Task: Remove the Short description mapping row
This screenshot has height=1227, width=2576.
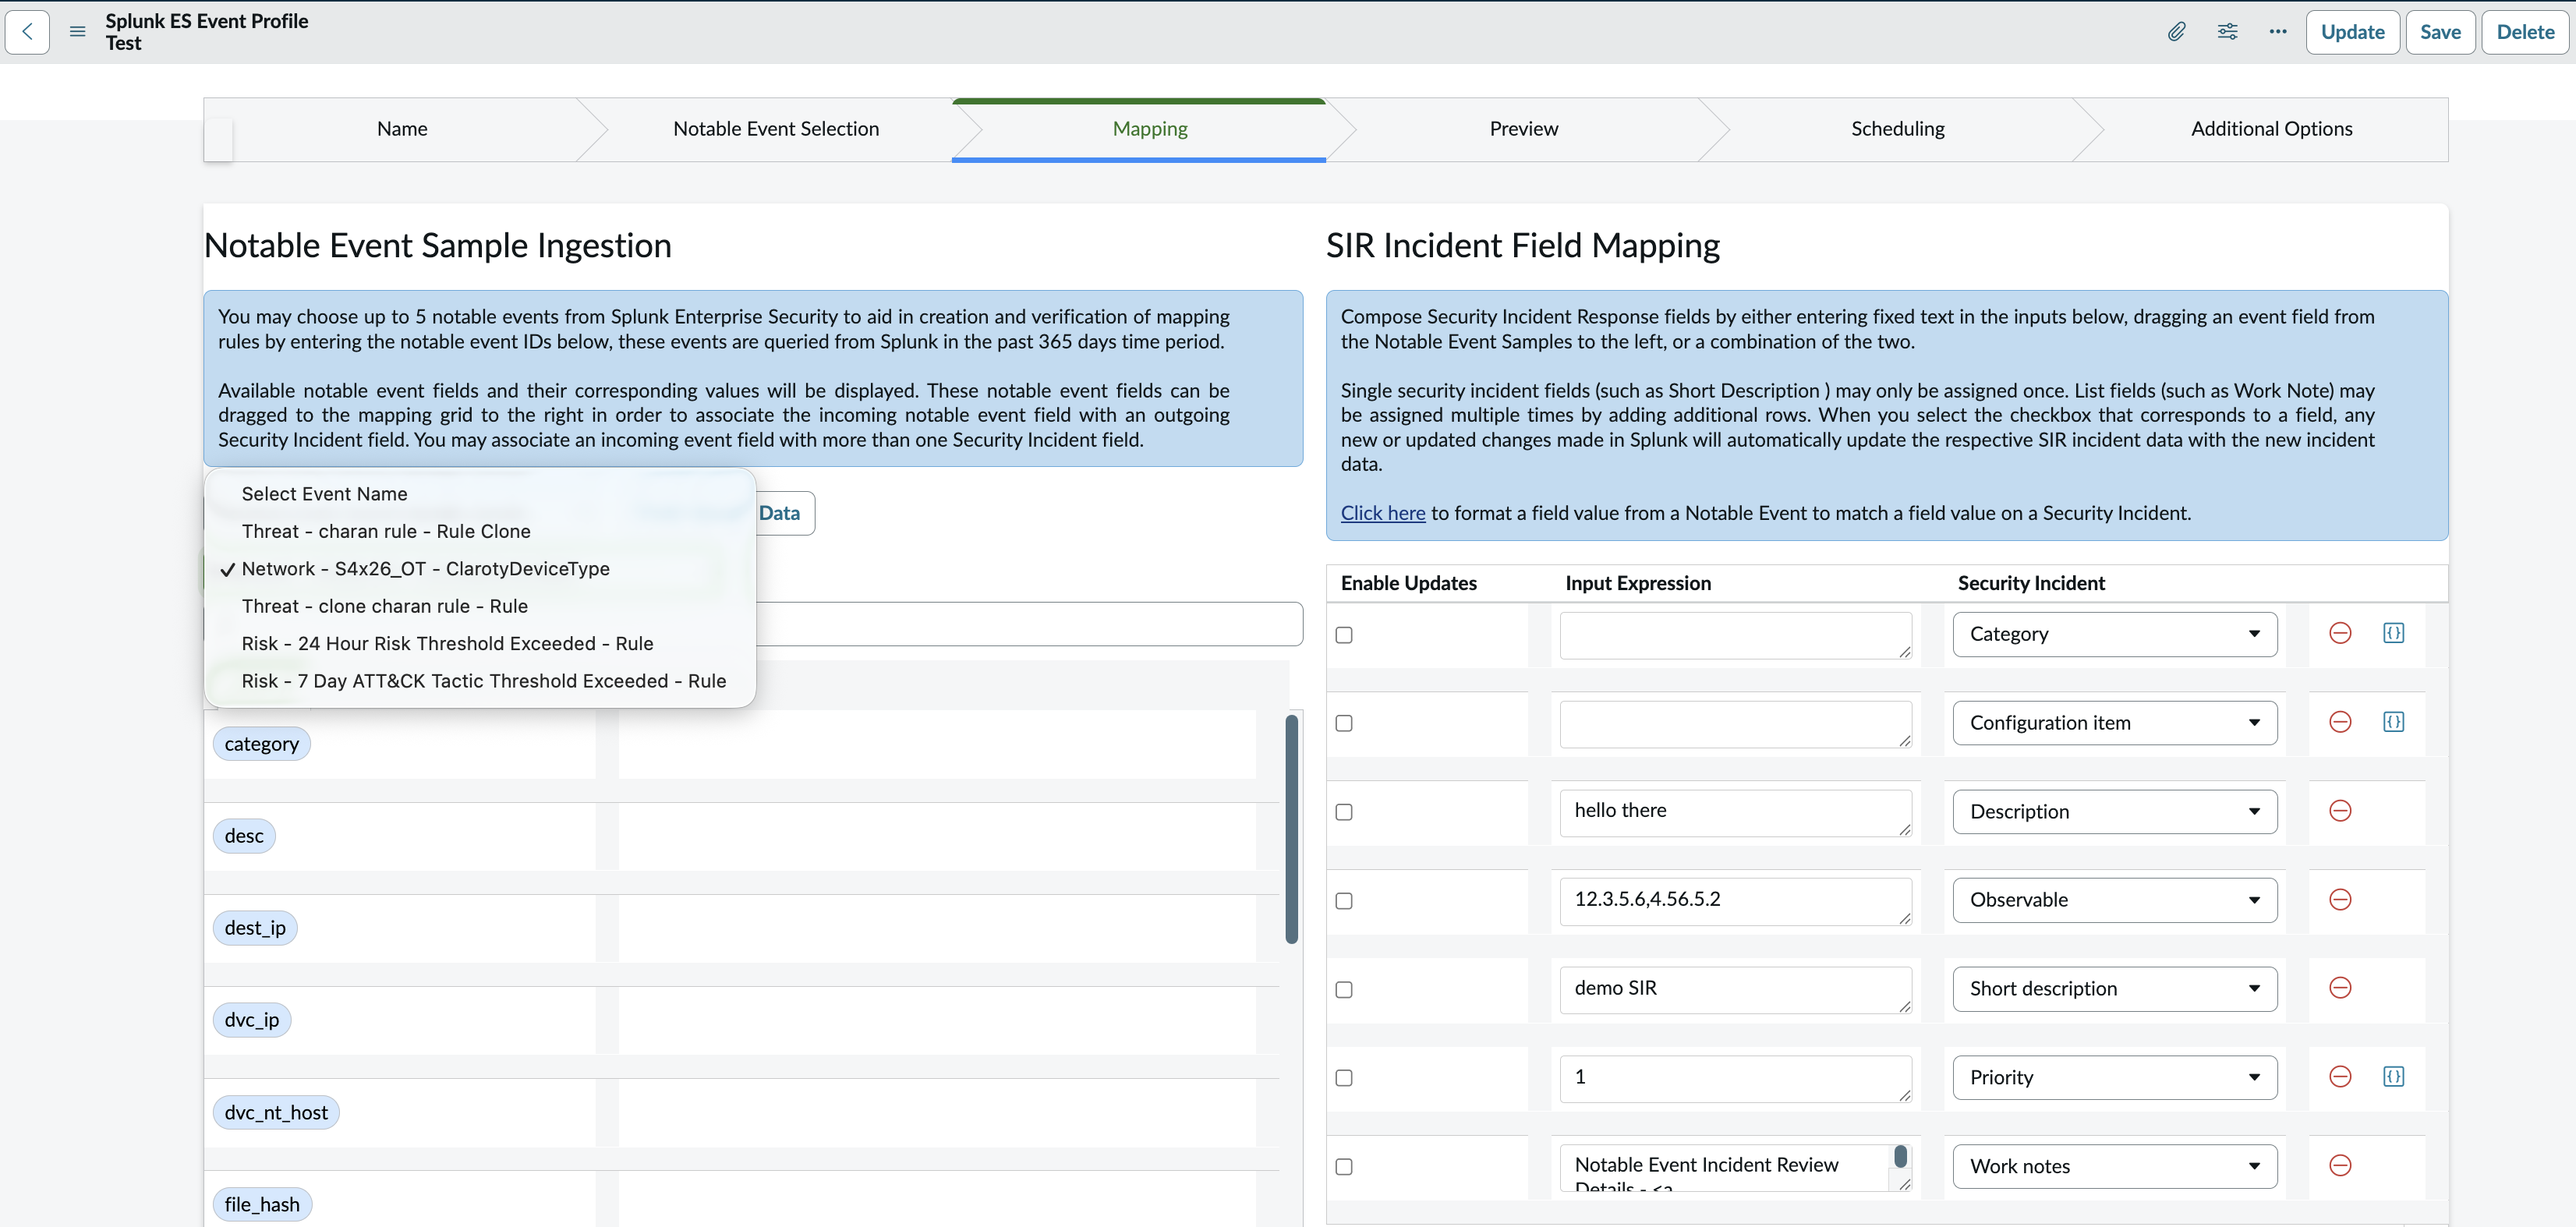Action: [2340, 988]
